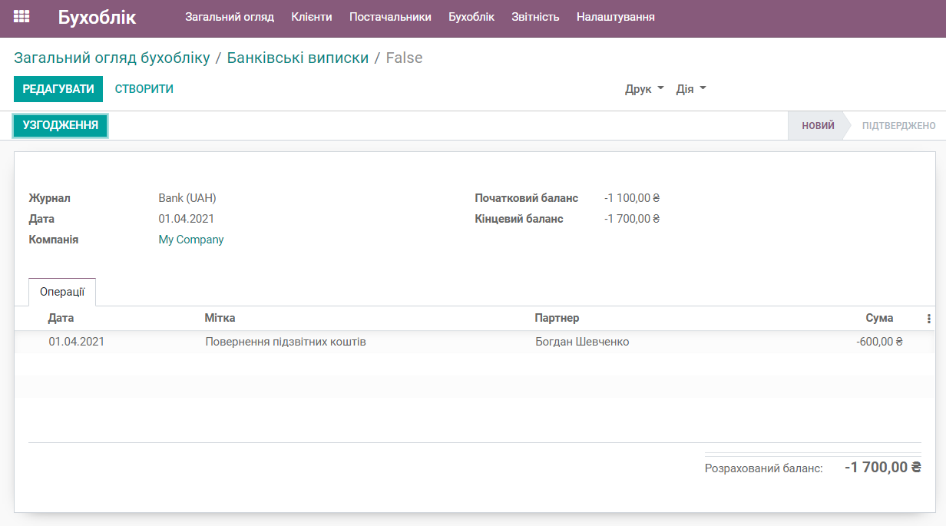Open the apps grid icon
Screen dimensions: 946x526
tap(22, 15)
